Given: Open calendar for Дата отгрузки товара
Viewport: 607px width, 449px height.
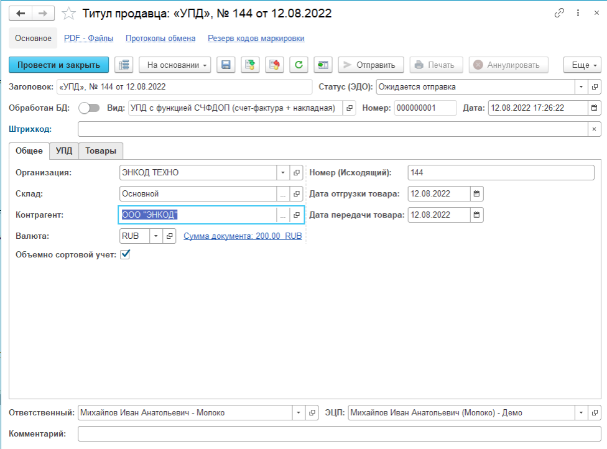Looking at the screenshot, I should click(477, 193).
